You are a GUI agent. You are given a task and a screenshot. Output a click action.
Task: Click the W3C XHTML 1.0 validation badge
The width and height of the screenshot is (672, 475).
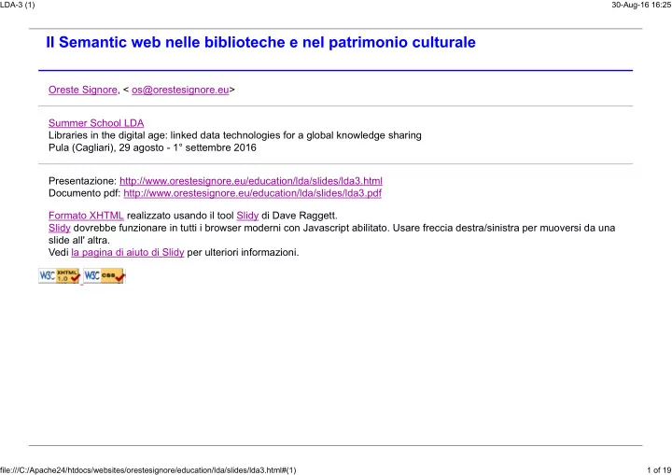coord(59,275)
